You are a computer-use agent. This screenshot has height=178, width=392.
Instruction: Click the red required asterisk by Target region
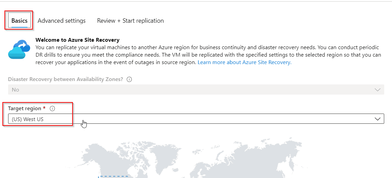pyautogui.click(x=44, y=108)
